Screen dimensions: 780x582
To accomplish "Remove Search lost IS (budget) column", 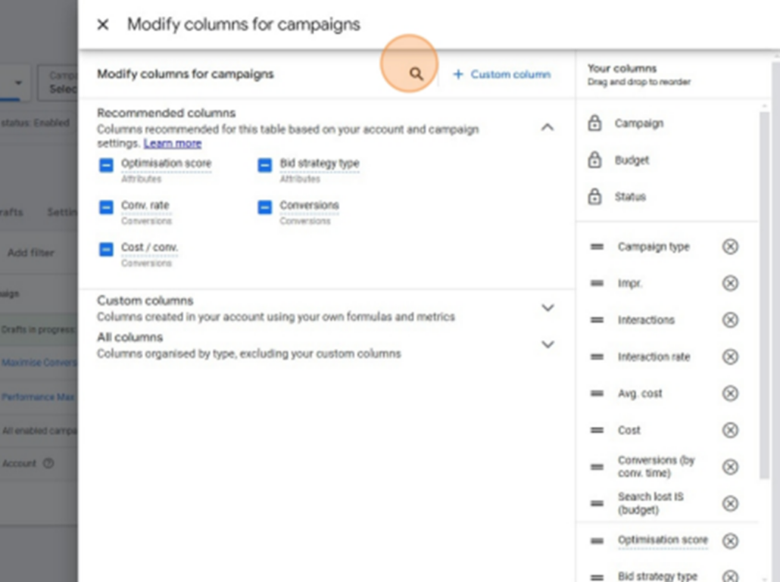I will point(730,503).
